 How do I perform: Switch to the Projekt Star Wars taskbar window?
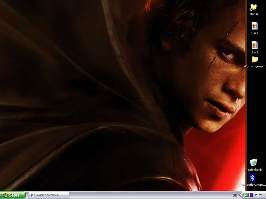click(49, 195)
